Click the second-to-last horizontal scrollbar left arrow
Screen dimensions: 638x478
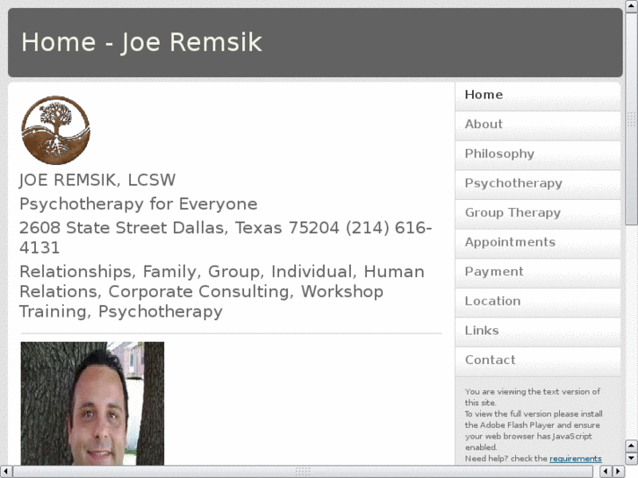click(x=606, y=471)
